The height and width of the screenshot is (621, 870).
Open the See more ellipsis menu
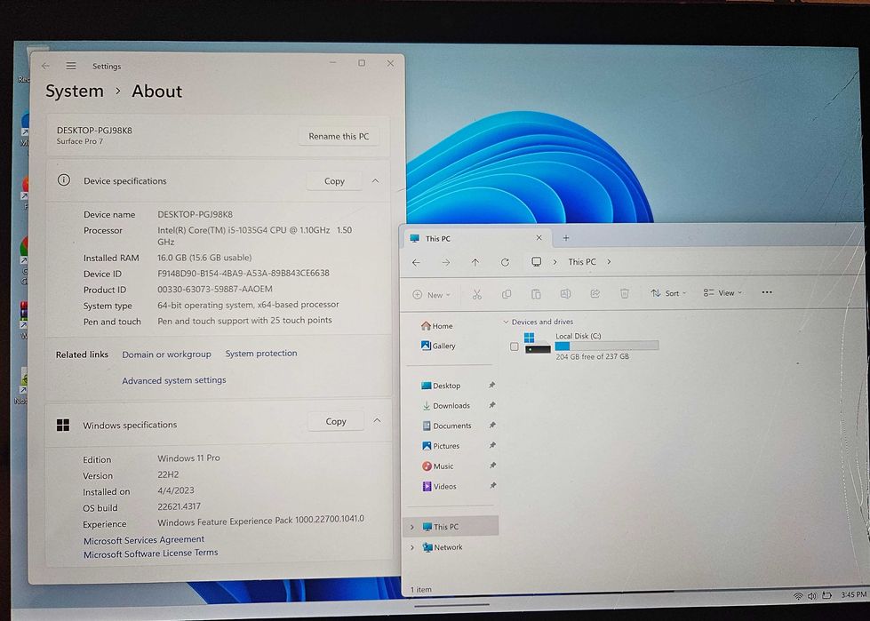(767, 292)
